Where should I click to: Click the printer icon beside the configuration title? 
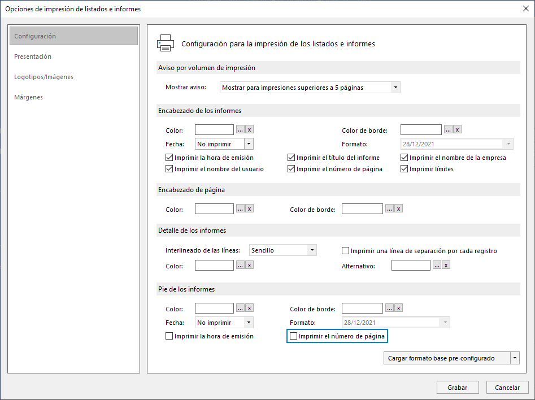click(166, 44)
